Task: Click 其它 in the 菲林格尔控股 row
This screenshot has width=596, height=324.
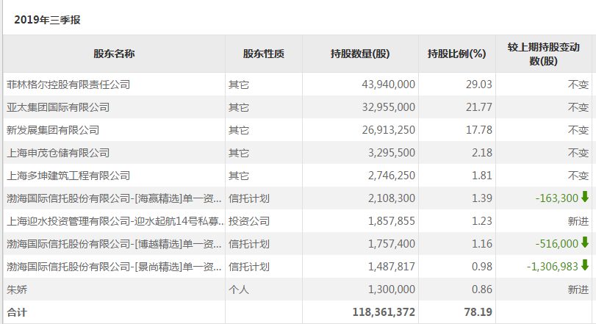Action: coord(239,84)
